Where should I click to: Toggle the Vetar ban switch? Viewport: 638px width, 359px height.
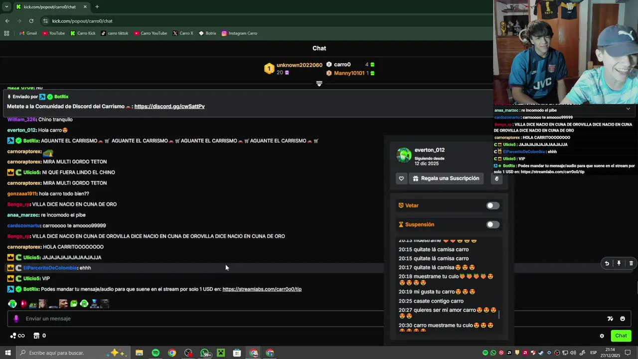point(492,205)
